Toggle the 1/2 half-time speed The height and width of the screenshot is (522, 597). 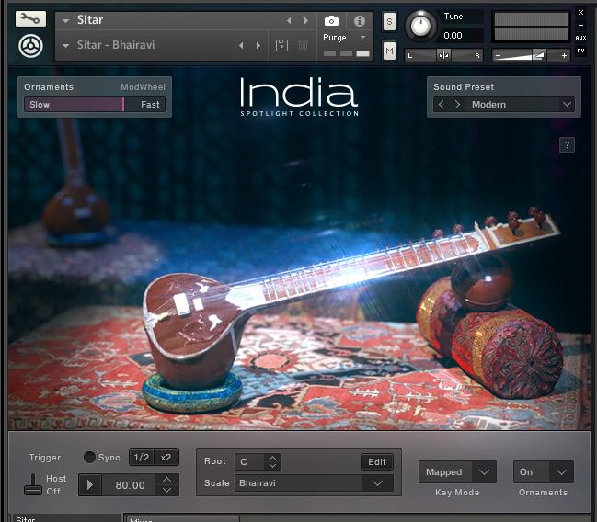142,458
